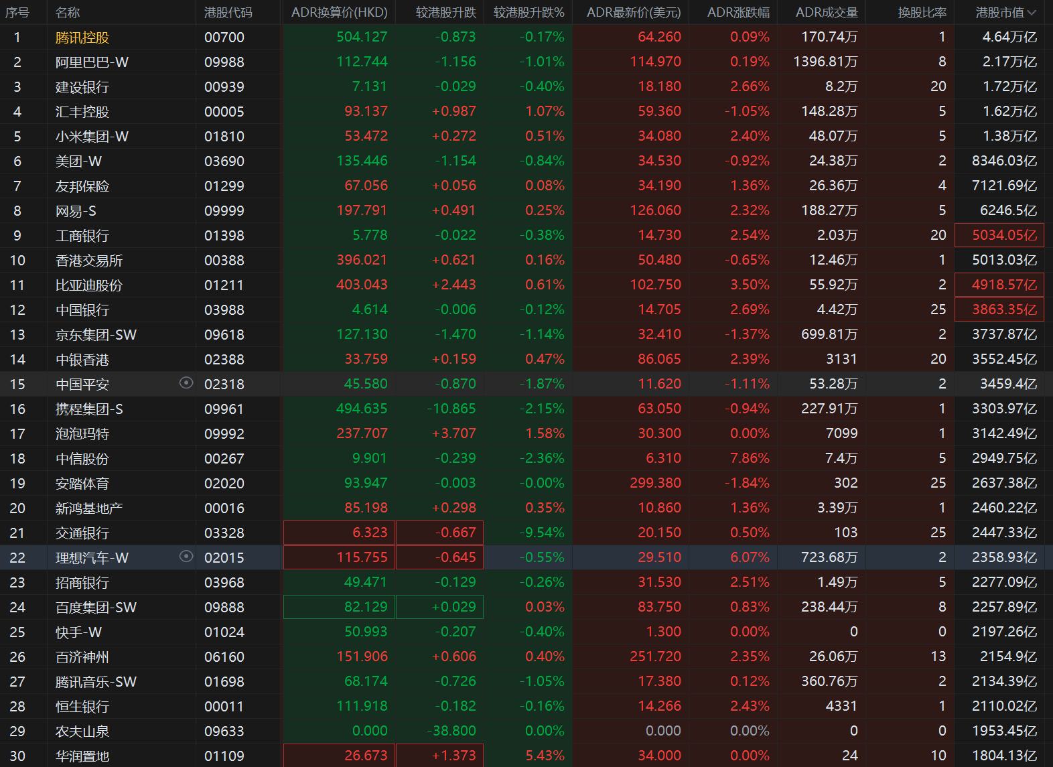
Task: Click highlighted price 82.129 for 百度集团-SW
Action: 339,607
